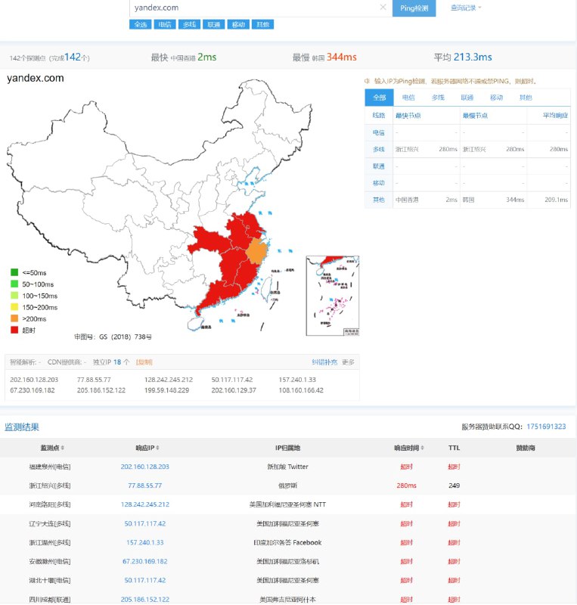Click the 其他 row label in the summary table
The image size is (577, 605).
[379, 200]
